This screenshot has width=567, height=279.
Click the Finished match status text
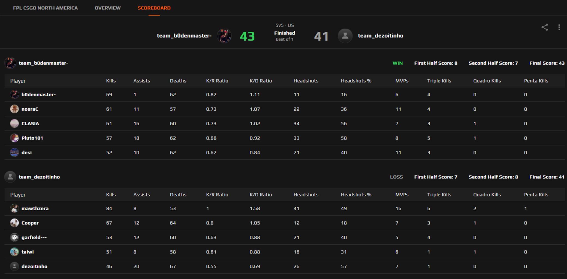tap(285, 33)
